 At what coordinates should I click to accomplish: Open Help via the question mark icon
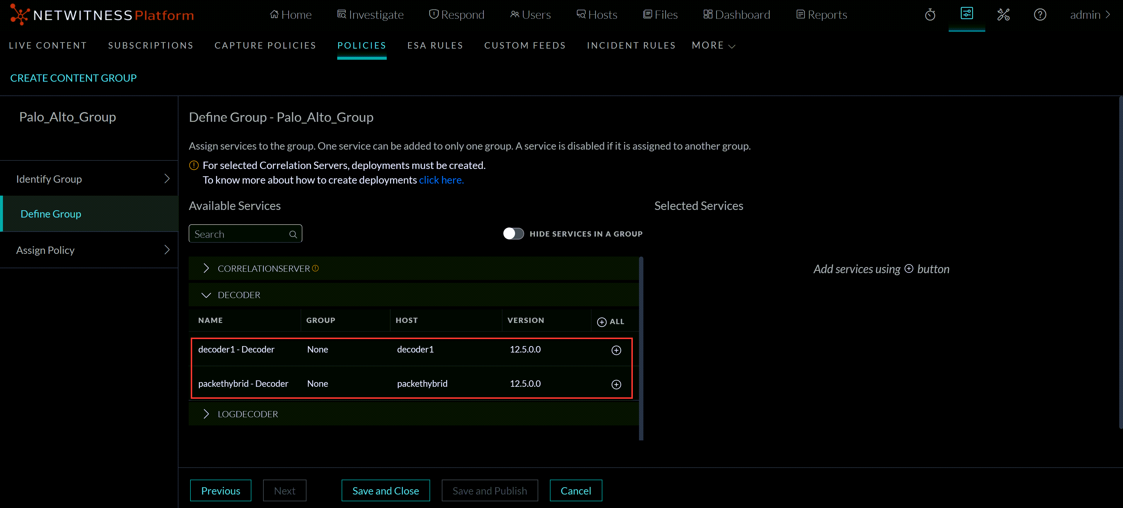pyautogui.click(x=1040, y=14)
